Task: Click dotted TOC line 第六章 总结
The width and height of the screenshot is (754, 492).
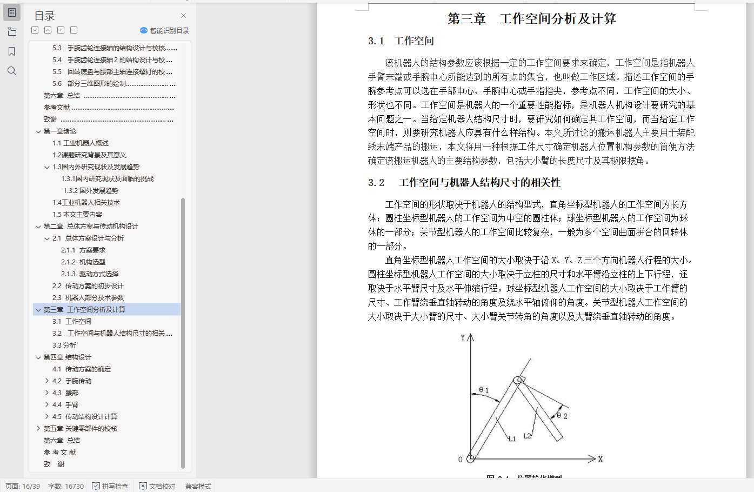Action: 110,96
